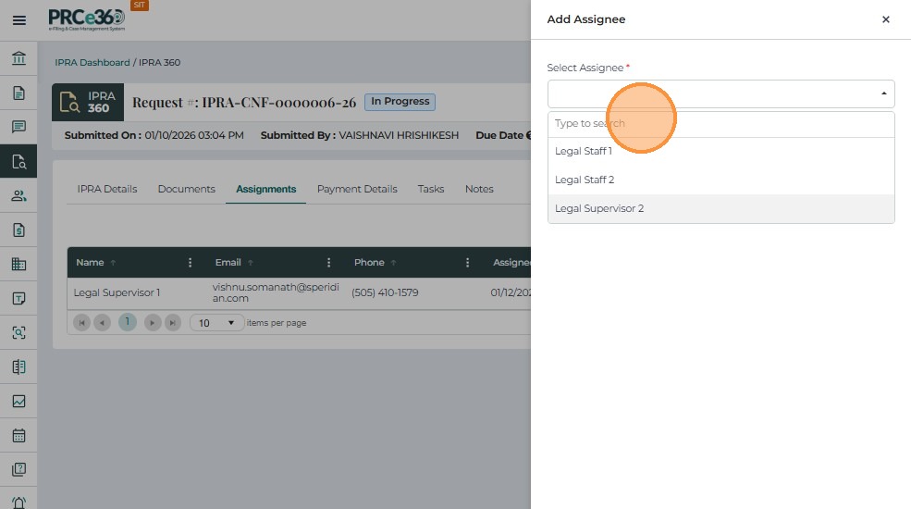Switch to the Payment Details tab

pos(357,189)
